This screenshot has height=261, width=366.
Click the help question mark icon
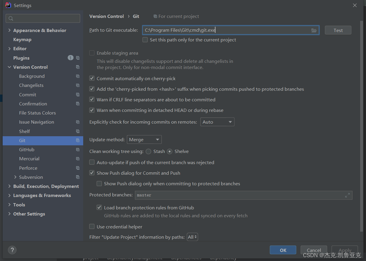coord(12,250)
